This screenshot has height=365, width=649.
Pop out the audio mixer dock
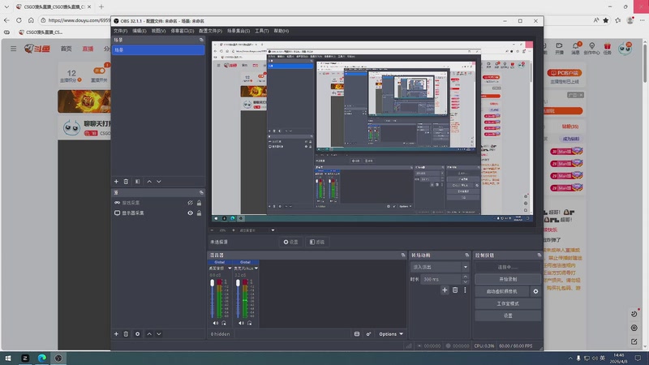tap(403, 255)
